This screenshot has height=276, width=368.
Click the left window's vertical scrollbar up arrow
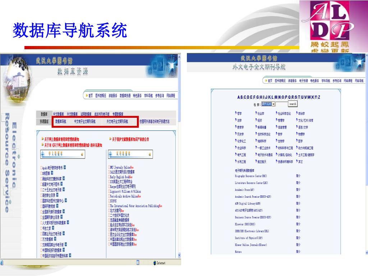[x=179, y=57]
